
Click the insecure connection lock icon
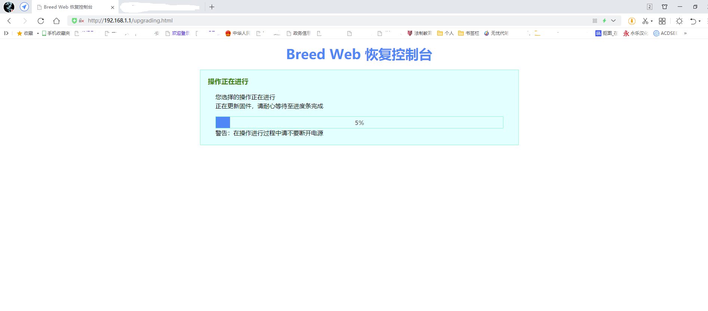click(x=81, y=21)
